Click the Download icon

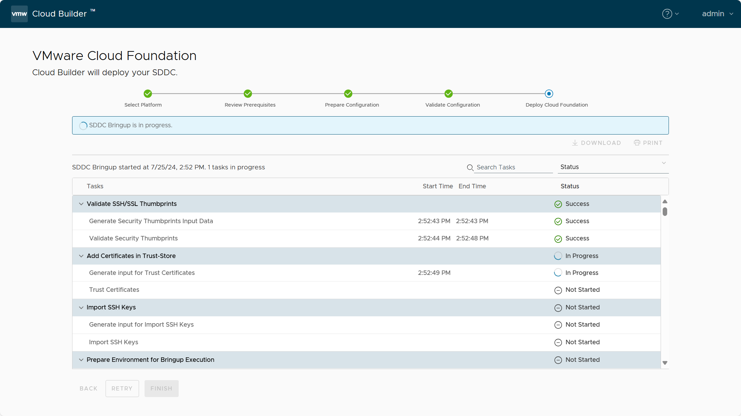[575, 143]
